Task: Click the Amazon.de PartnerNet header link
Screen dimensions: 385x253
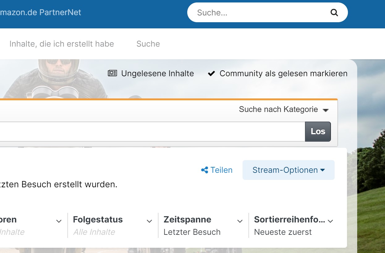Action: click(x=40, y=12)
